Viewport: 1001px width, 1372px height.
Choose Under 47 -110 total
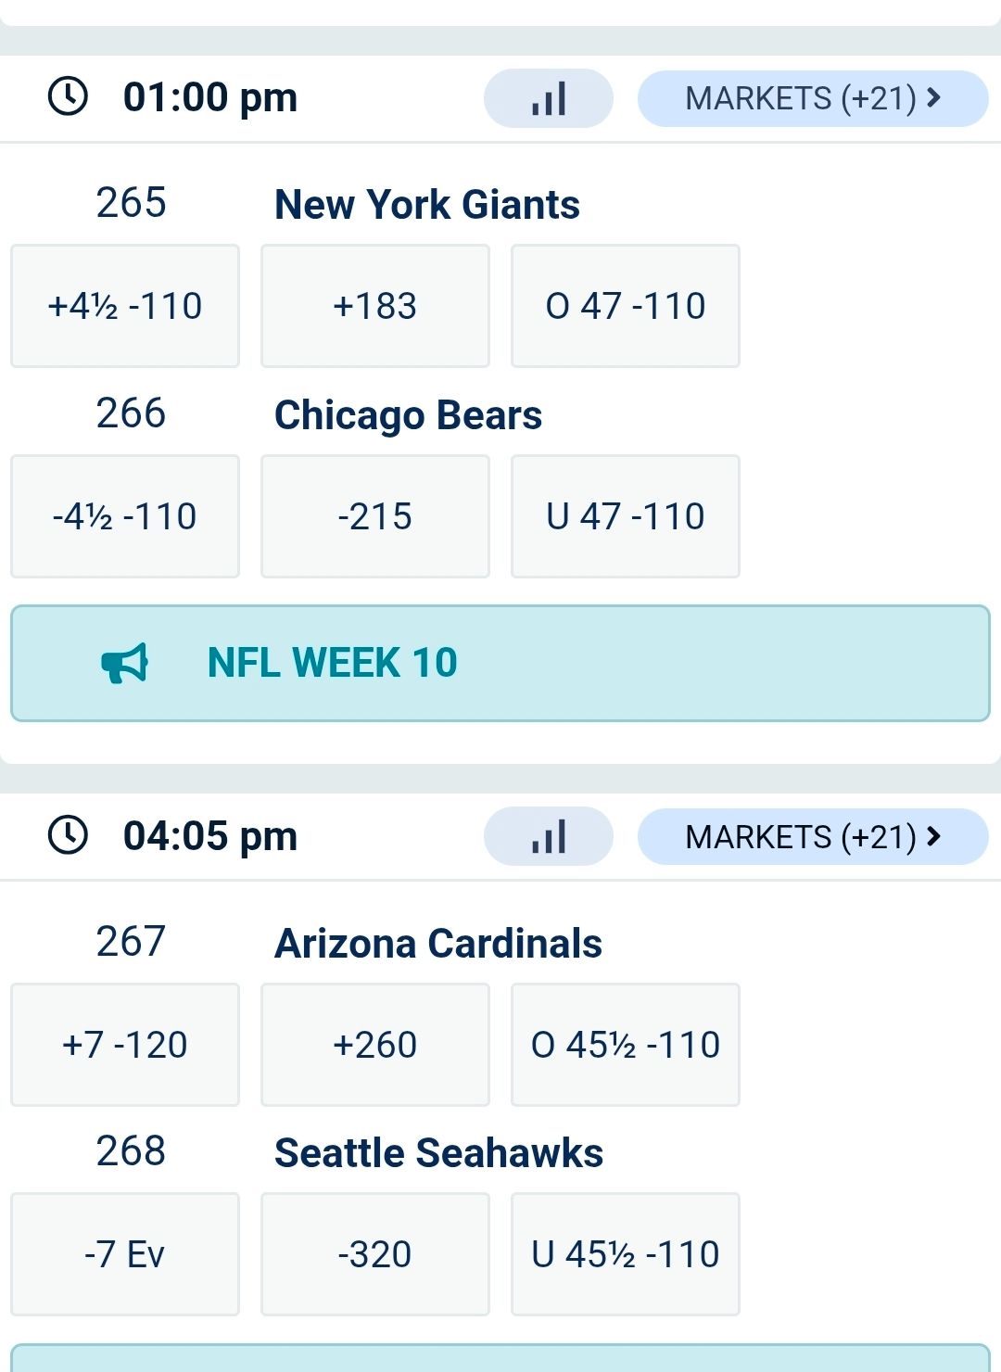coord(625,516)
